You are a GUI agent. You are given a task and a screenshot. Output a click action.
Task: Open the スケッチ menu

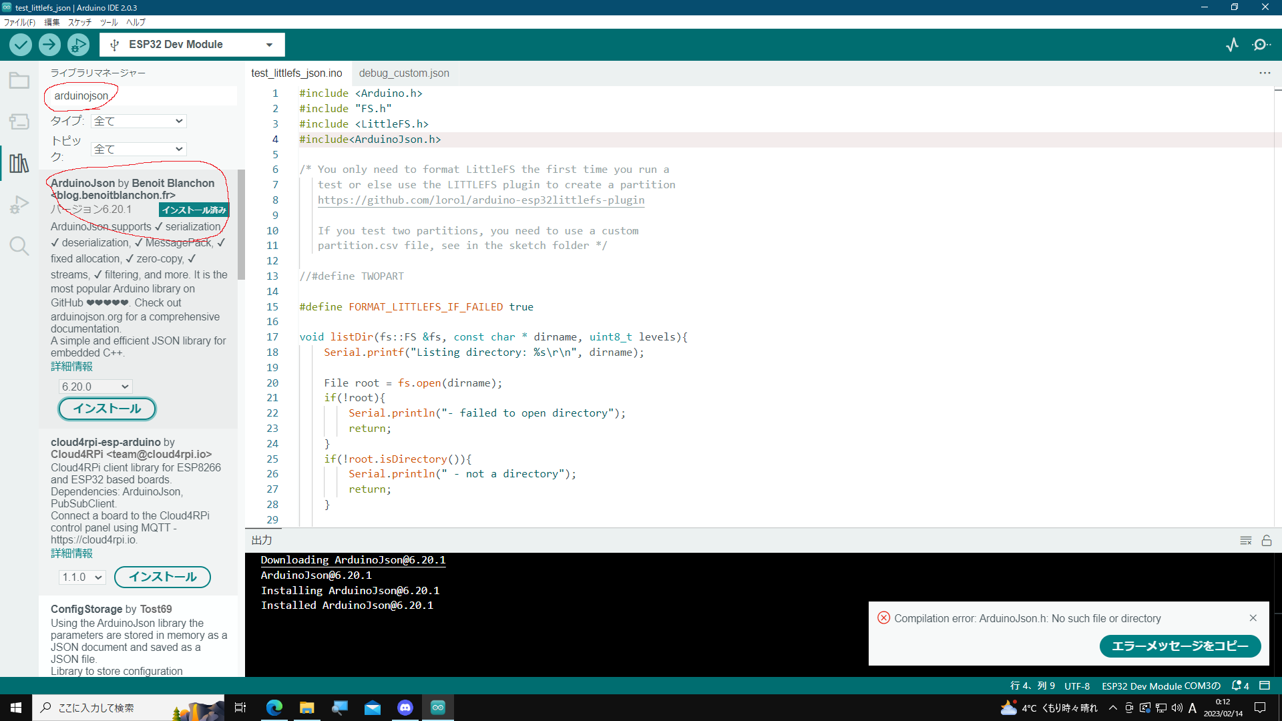tap(79, 22)
